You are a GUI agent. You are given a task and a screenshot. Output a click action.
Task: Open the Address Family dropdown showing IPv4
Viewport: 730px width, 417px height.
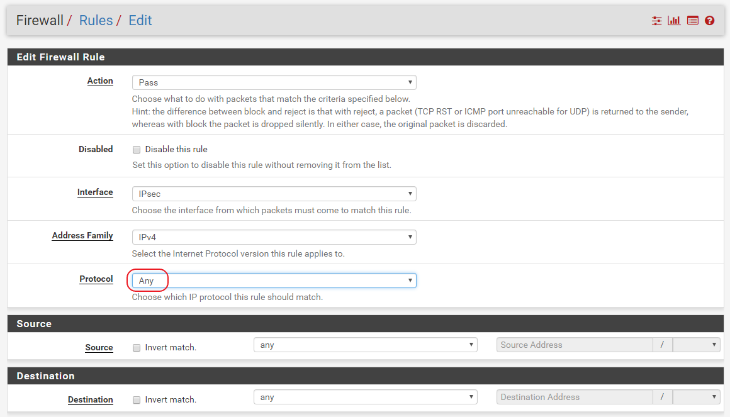pos(274,237)
